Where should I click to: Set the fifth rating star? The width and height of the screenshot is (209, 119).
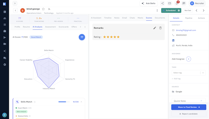pyautogui.click(x=118, y=37)
